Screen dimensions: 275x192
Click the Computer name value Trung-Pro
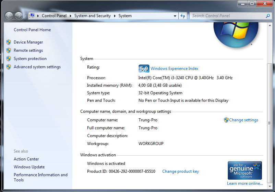(148, 120)
